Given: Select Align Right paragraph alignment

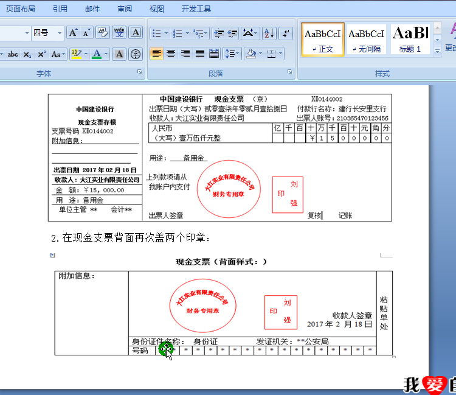Looking at the screenshot, I should coord(185,54).
